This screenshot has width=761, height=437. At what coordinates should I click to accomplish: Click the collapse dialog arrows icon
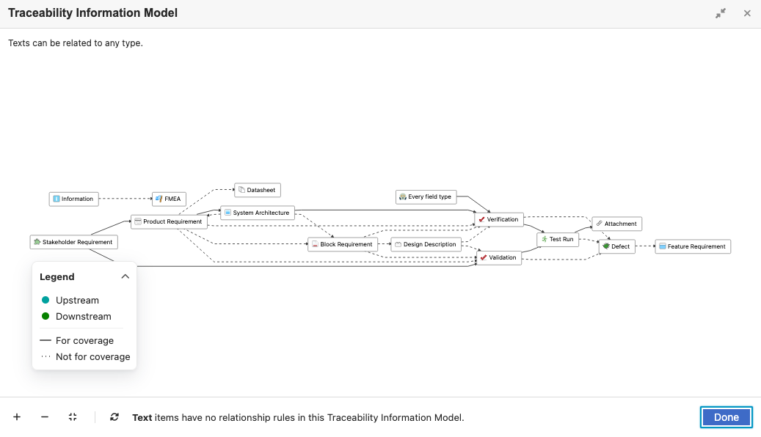721,14
